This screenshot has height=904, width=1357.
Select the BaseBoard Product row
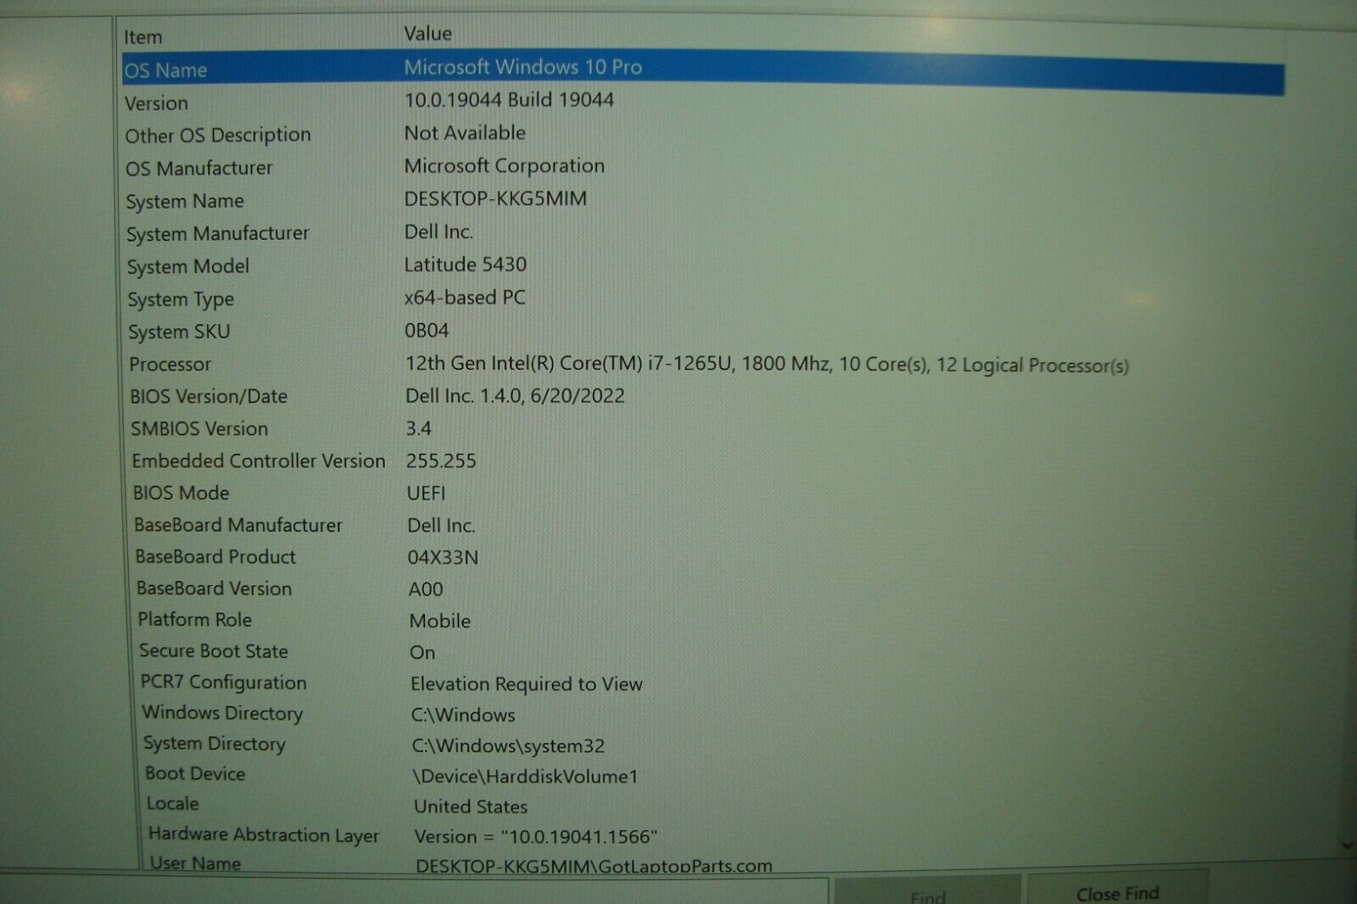702,557
